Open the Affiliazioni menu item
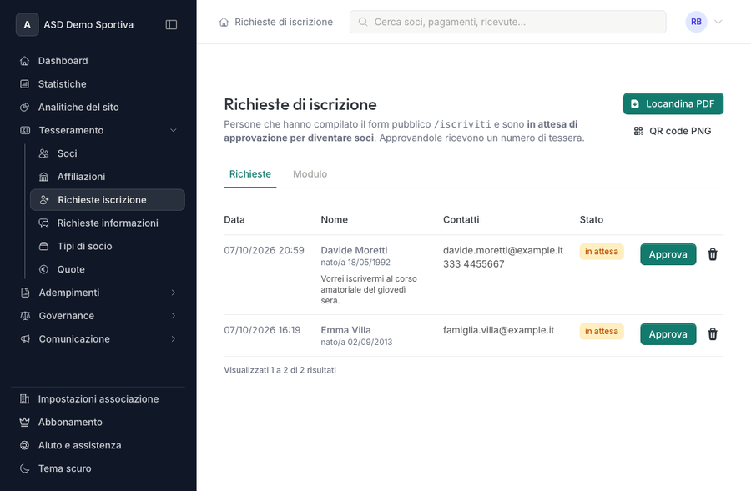Screen dimensions: 751x491 [108, 177]
